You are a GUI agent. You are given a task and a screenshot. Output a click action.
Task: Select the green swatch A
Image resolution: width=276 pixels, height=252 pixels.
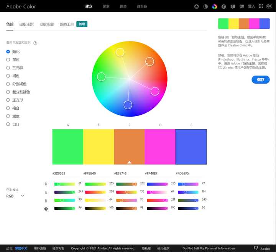pos(68,147)
